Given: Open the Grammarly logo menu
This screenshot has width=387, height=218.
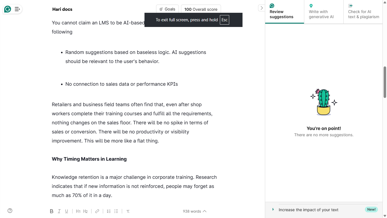Looking at the screenshot, I should [x=8, y=9].
